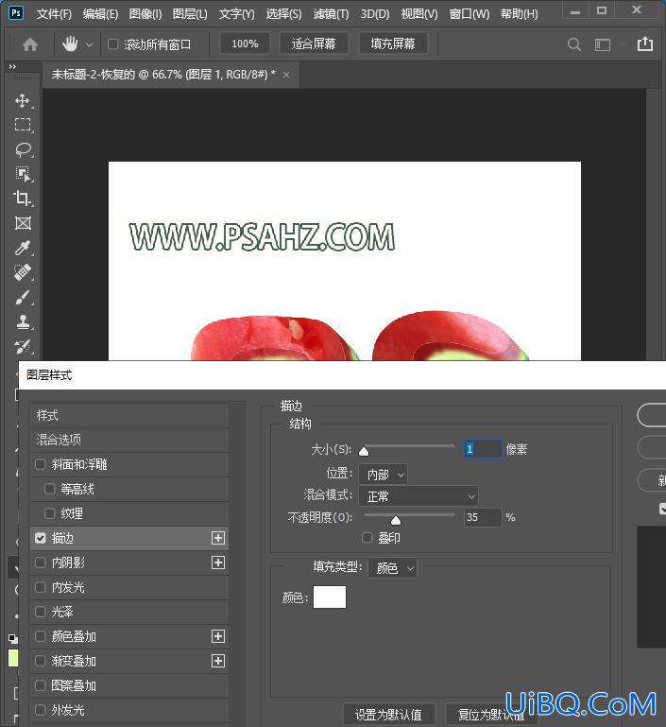The width and height of the screenshot is (666, 727).
Task: Select the Clone Stamp tool
Action: point(23,321)
